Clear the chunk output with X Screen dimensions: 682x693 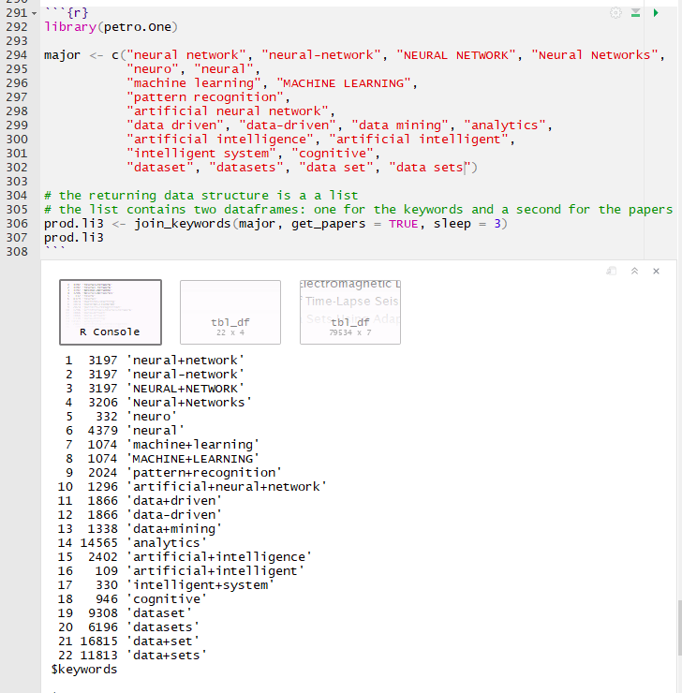[656, 271]
